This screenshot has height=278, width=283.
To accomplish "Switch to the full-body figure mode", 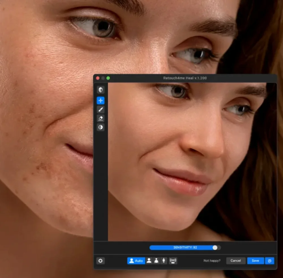I will pyautogui.click(x=164, y=261).
